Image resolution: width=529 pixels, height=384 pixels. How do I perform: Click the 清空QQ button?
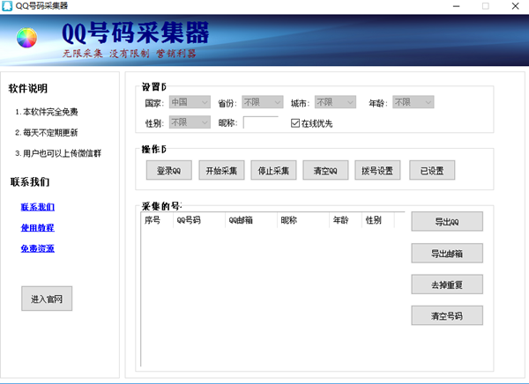click(x=325, y=170)
